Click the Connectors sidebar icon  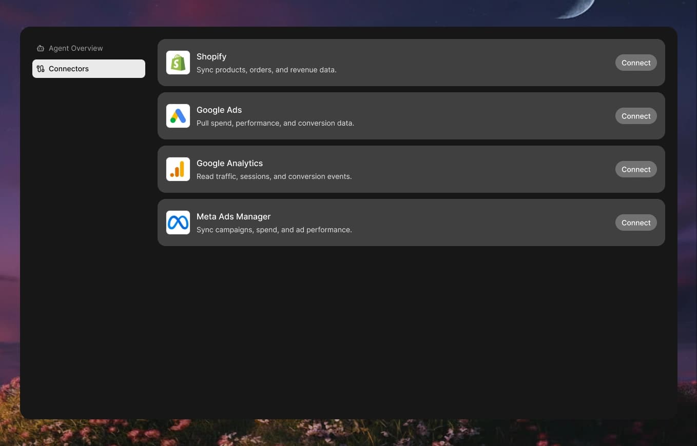41,69
